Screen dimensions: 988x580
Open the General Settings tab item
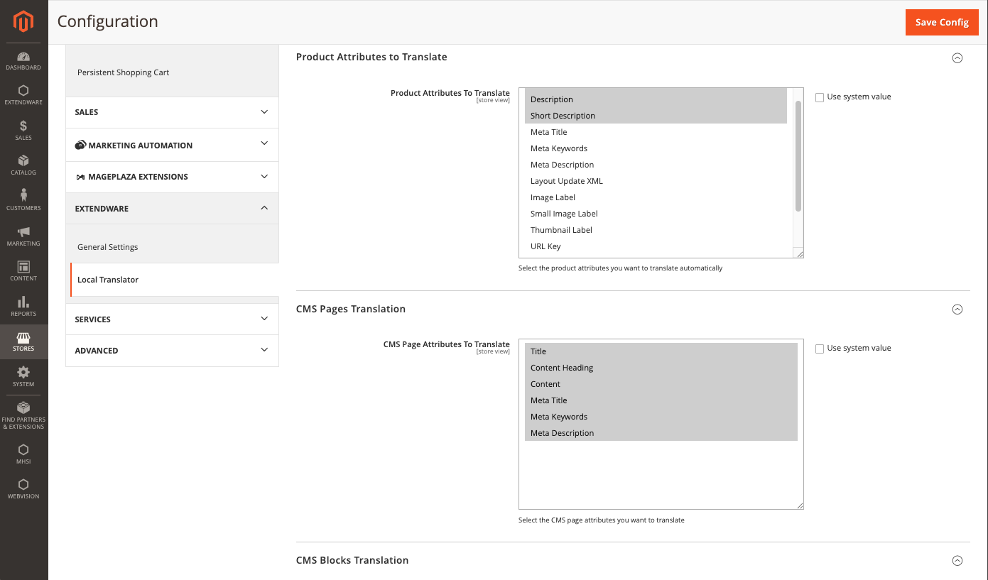(x=108, y=247)
